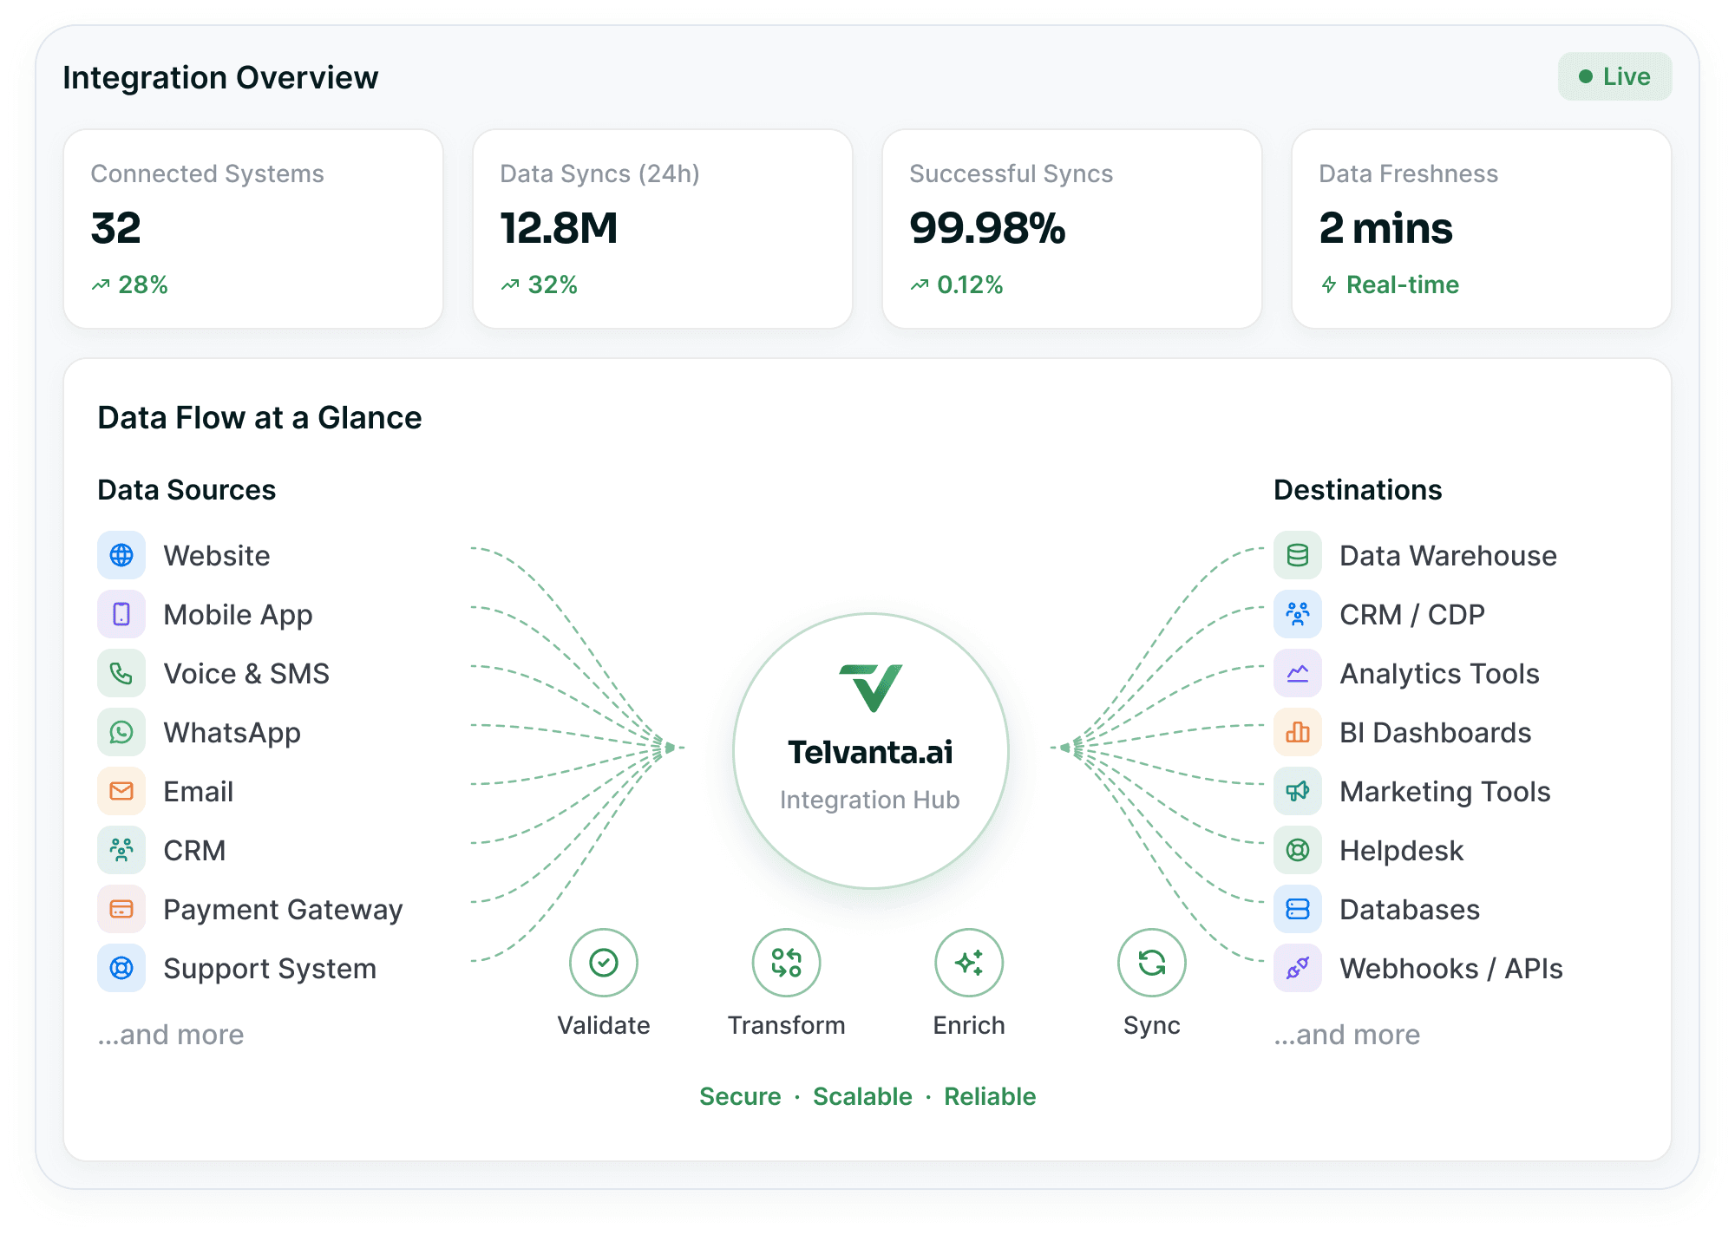The image size is (1735, 1235).
Task: Click the Telvanta.ai Integration Hub circle
Action: (x=871, y=751)
